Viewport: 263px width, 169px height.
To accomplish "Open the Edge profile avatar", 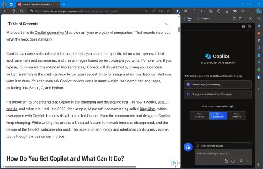I will (4, 5).
